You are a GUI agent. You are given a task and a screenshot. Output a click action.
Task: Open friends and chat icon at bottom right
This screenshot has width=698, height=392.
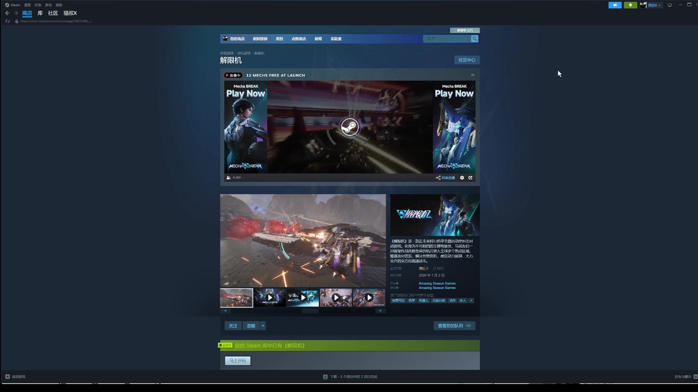pyautogui.click(x=695, y=377)
